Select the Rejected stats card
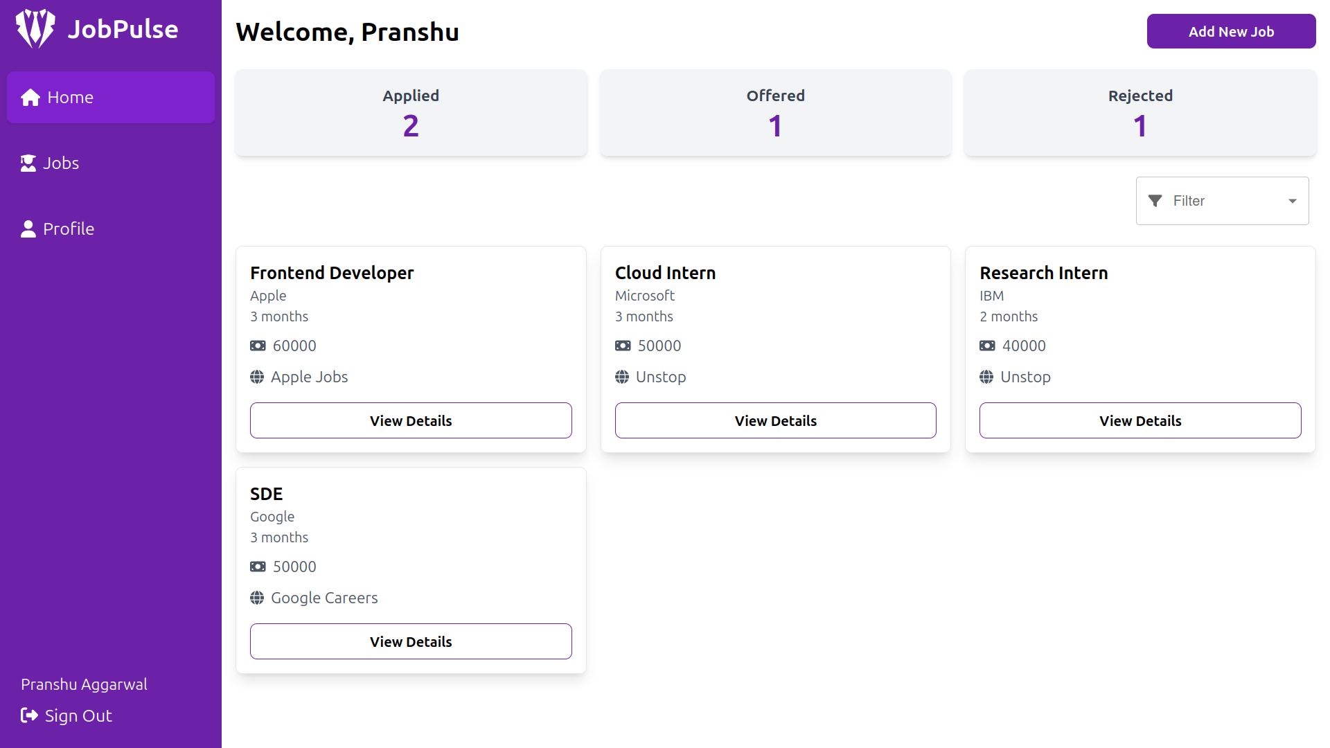This screenshot has width=1330, height=748. [x=1140, y=113]
